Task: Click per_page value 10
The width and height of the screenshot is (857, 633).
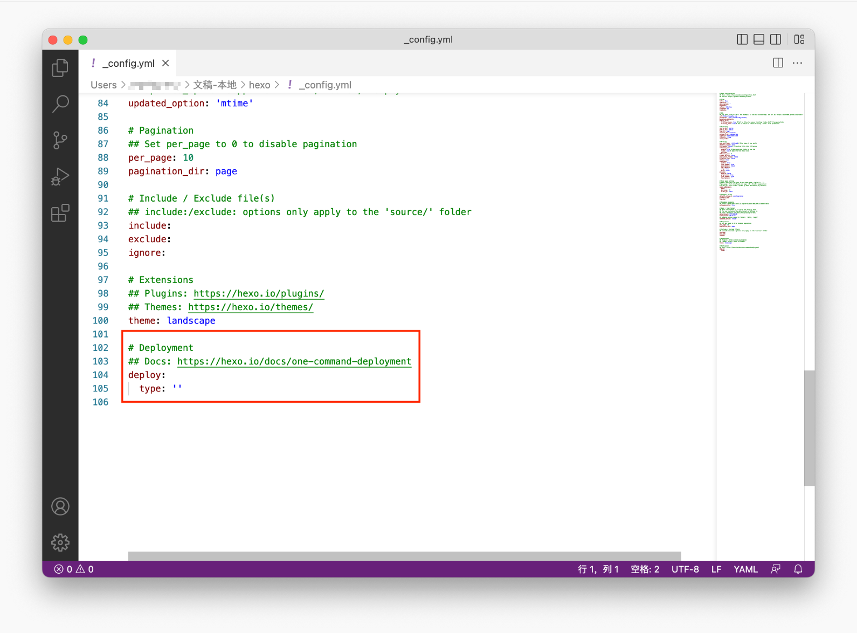Action: coord(188,157)
